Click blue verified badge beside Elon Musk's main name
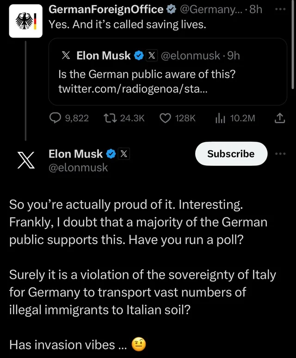Viewport: 296px width, 358px height. click(111, 154)
